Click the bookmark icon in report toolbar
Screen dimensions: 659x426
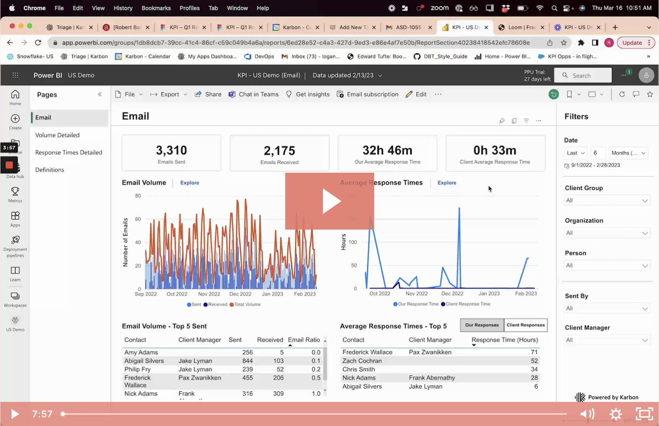569,94
